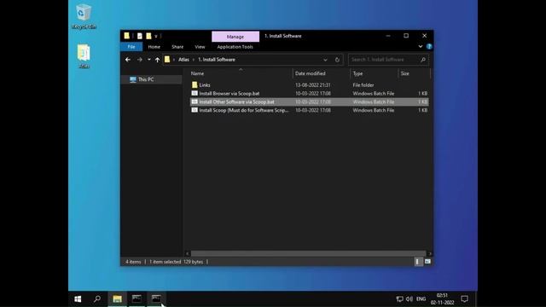Switch to the View ribbon tab
The image size is (546, 307).
(x=200, y=47)
